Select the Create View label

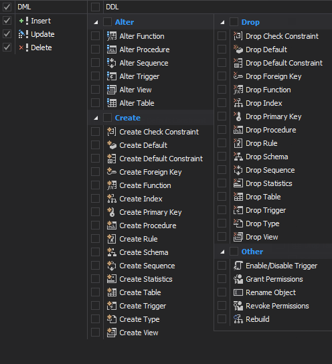139,333
